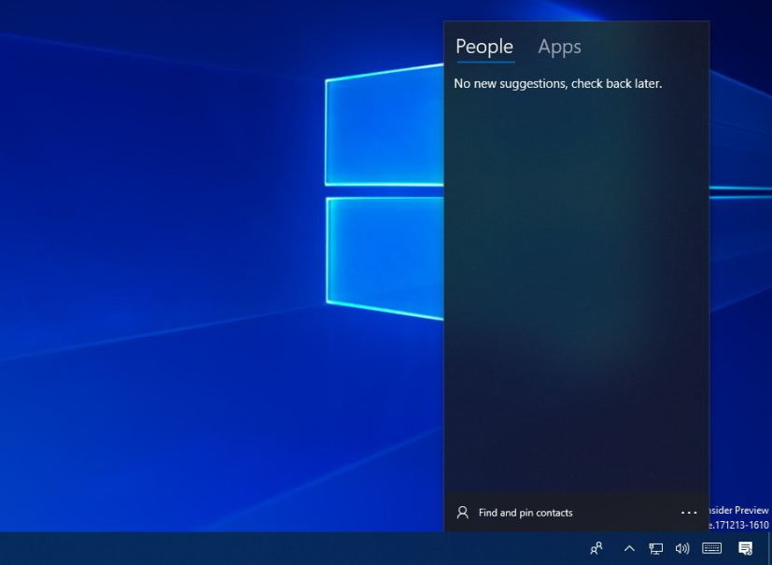
Task: Open Action Center via its tray icon
Action: coord(745,548)
